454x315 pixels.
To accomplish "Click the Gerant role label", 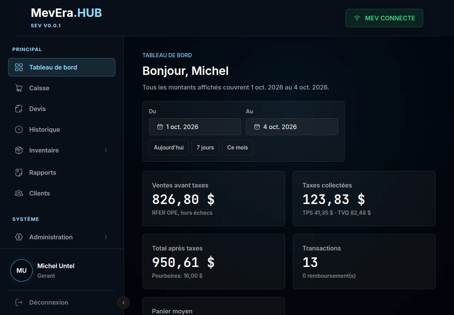I will pyautogui.click(x=46, y=276).
